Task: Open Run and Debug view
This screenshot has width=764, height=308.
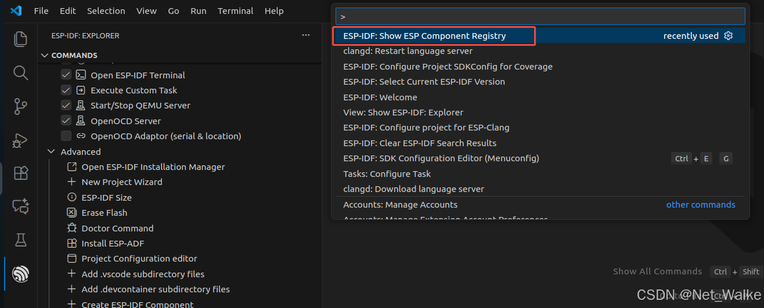Action: 20,140
